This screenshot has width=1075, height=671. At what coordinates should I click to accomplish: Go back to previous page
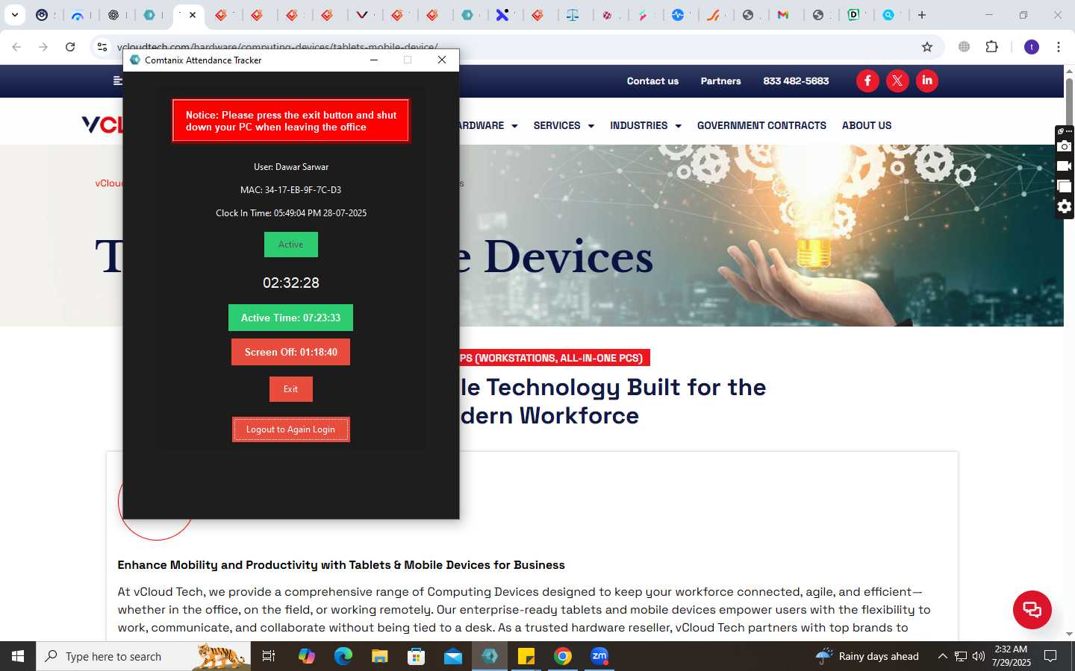point(16,47)
